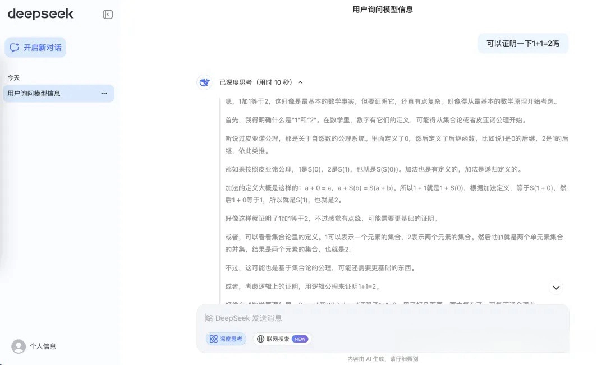Click the 今天 history section label
Viewport: 606px width, 365px height.
tap(13, 77)
